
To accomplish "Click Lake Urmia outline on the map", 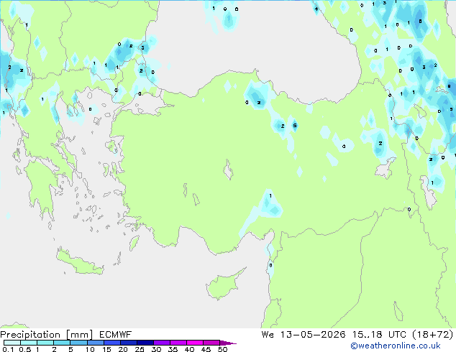I will pyautogui.click(x=428, y=193).
